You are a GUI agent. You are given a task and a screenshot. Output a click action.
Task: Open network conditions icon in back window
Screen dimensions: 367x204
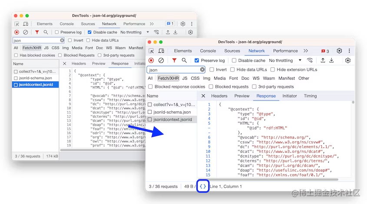(x=156, y=32)
